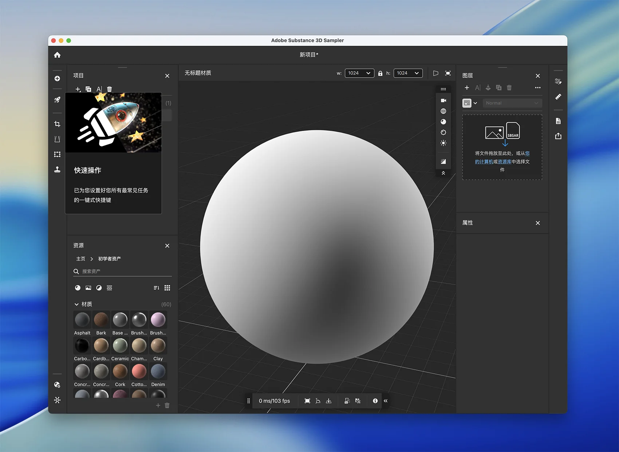The height and width of the screenshot is (452, 619).
Task: Select the Crop tool in left sidebar
Action: 57,124
